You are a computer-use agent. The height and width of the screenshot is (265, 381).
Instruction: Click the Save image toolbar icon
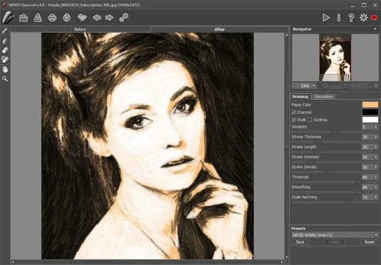pos(38,18)
